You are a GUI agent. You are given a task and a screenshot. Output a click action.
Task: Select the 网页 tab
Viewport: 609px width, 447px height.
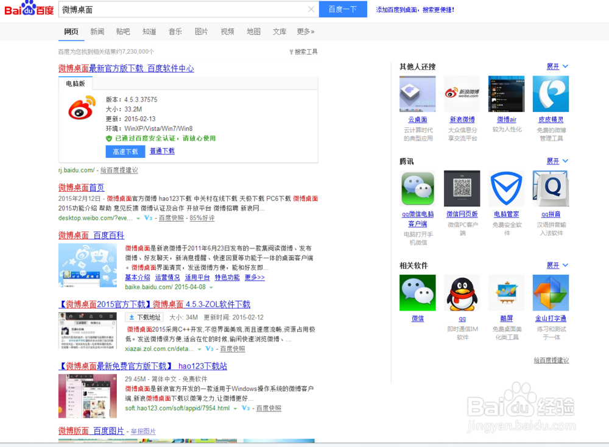[71, 32]
